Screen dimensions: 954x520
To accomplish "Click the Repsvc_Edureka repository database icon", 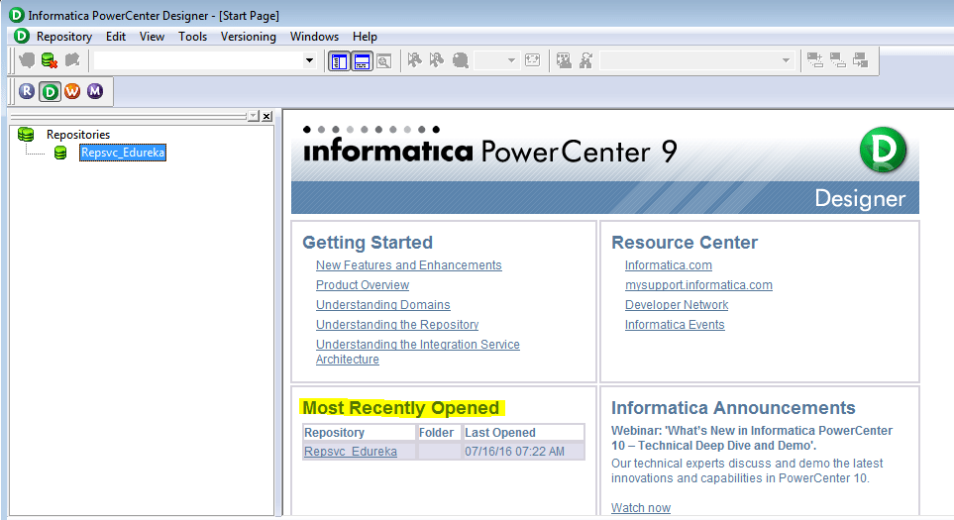I will pos(60,153).
